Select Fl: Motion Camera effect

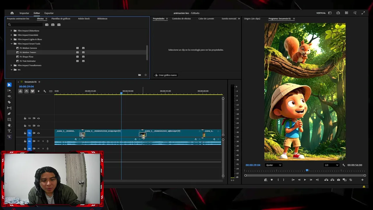click(x=28, y=48)
